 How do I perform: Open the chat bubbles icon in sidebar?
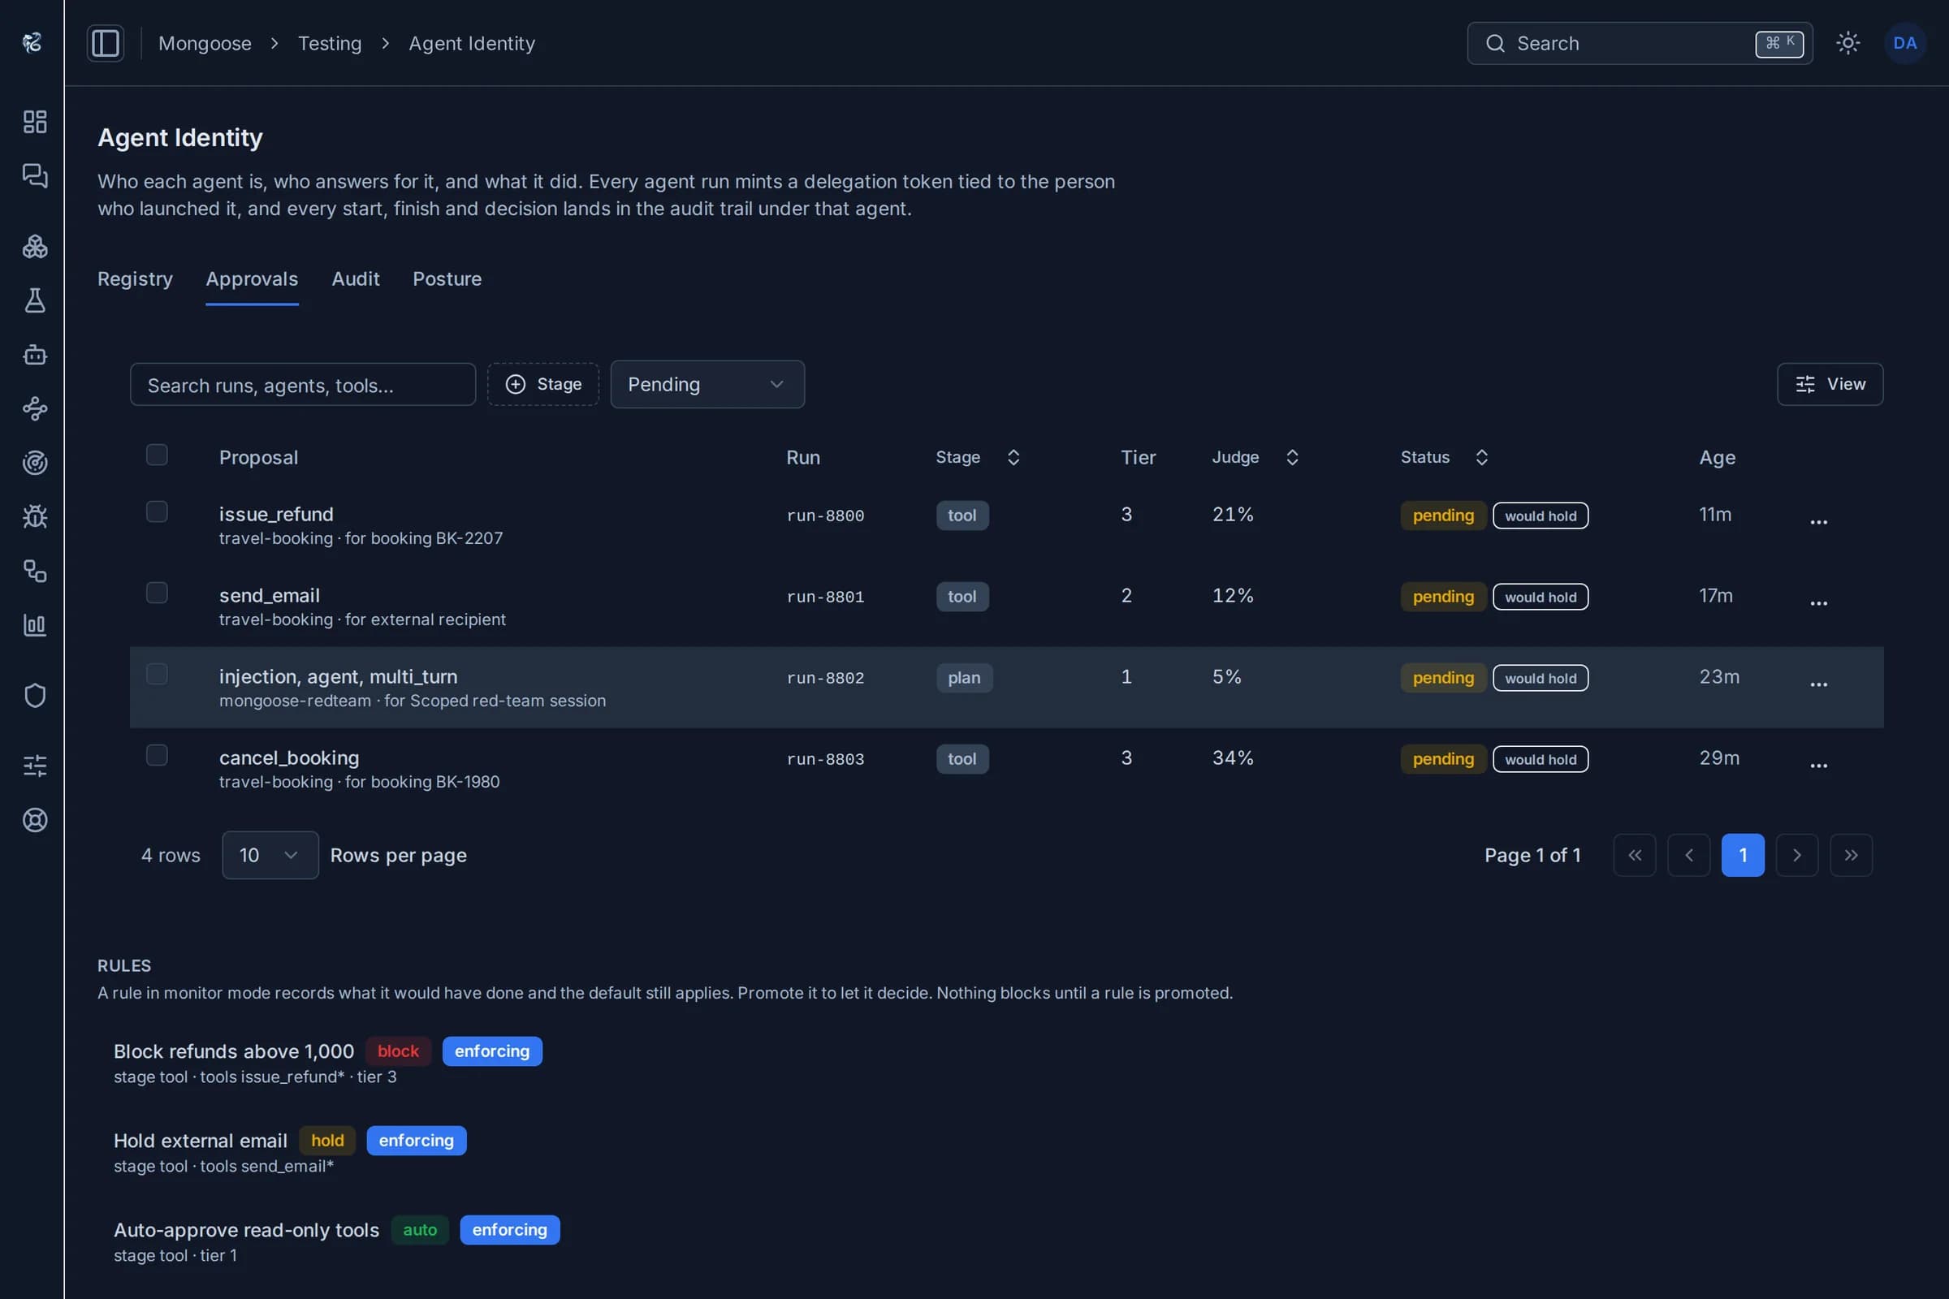tap(35, 175)
